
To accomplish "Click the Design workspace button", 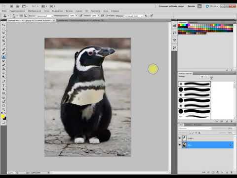I will pyautogui.click(x=191, y=6).
